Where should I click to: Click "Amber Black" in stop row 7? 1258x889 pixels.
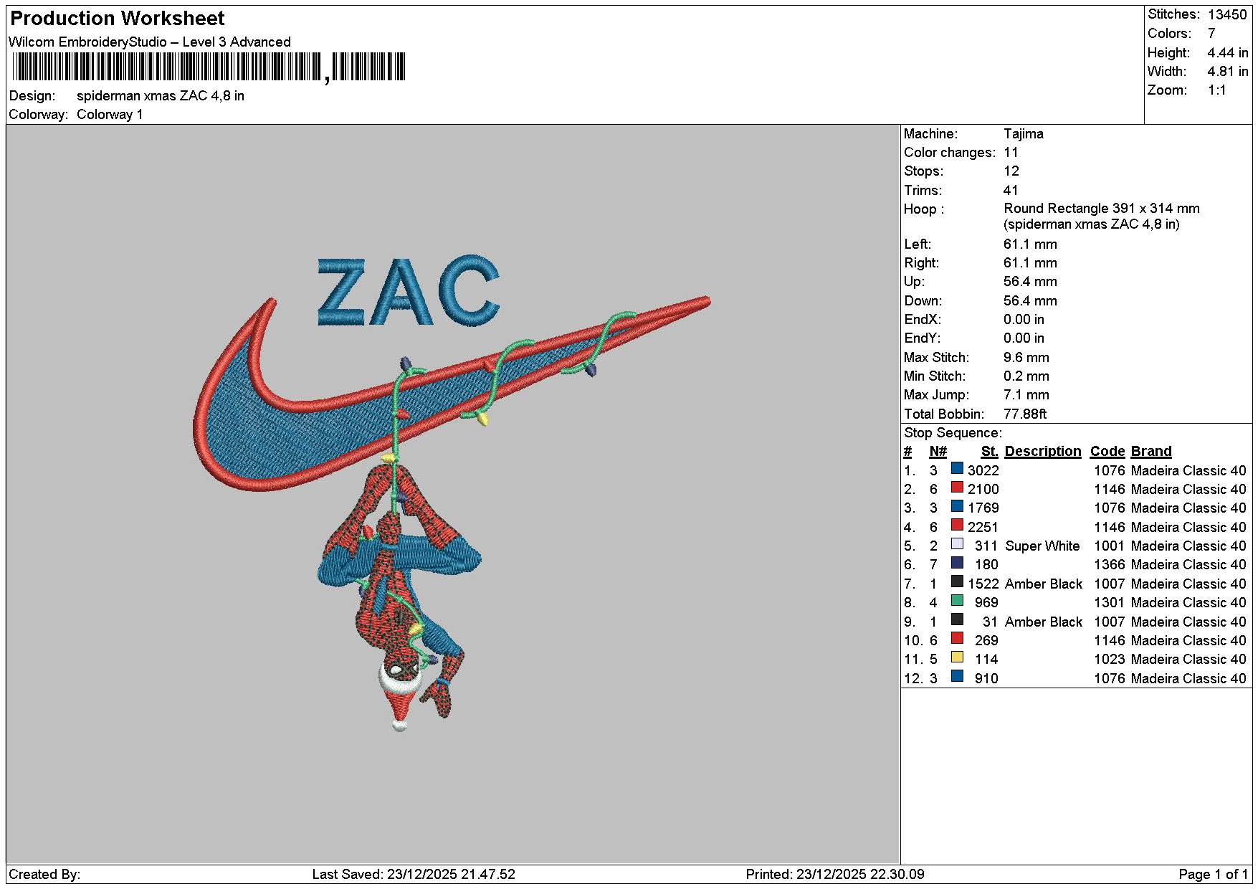[x=1044, y=584]
